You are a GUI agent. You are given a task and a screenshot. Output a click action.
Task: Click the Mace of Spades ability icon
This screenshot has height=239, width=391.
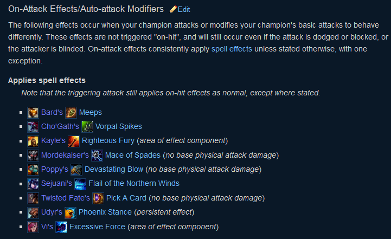pos(97,156)
